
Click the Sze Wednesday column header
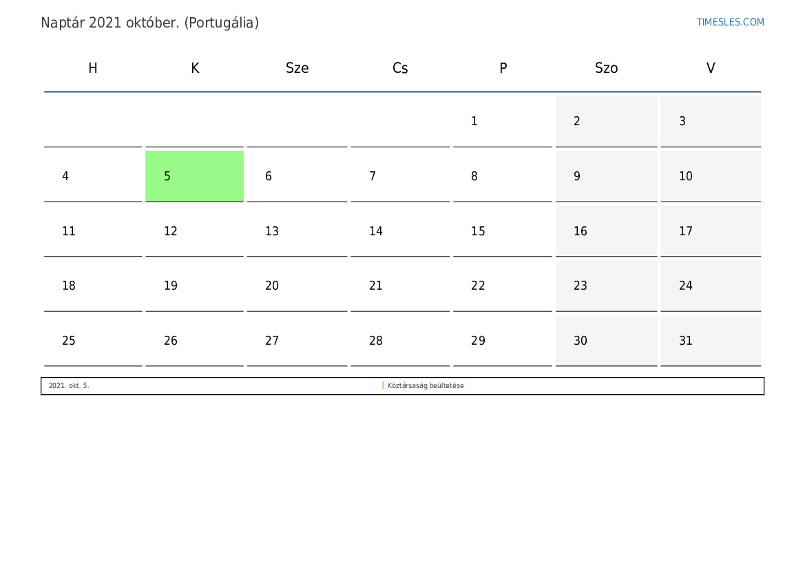[297, 68]
